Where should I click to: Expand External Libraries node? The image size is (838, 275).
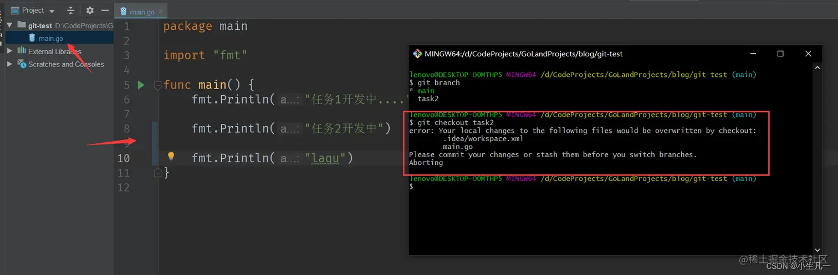(9, 51)
